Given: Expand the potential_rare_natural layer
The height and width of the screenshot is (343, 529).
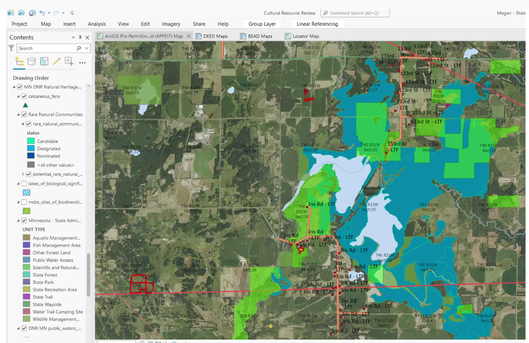Looking at the screenshot, I should tap(23, 174).
